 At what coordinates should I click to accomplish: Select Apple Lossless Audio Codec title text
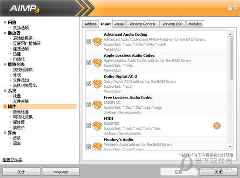click(129, 55)
